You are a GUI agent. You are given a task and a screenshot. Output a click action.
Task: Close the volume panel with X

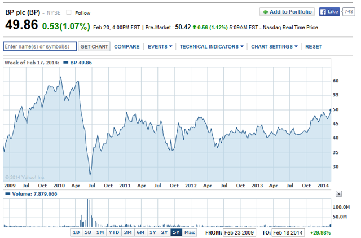pos(338,194)
